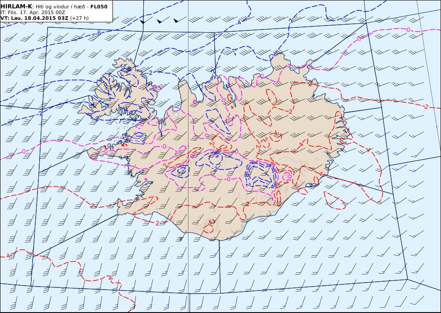This screenshot has width=441, height=313.
Task: Click the initial time 'Fös. 17. Apr. 2015 00Z'
Action: (36, 12)
